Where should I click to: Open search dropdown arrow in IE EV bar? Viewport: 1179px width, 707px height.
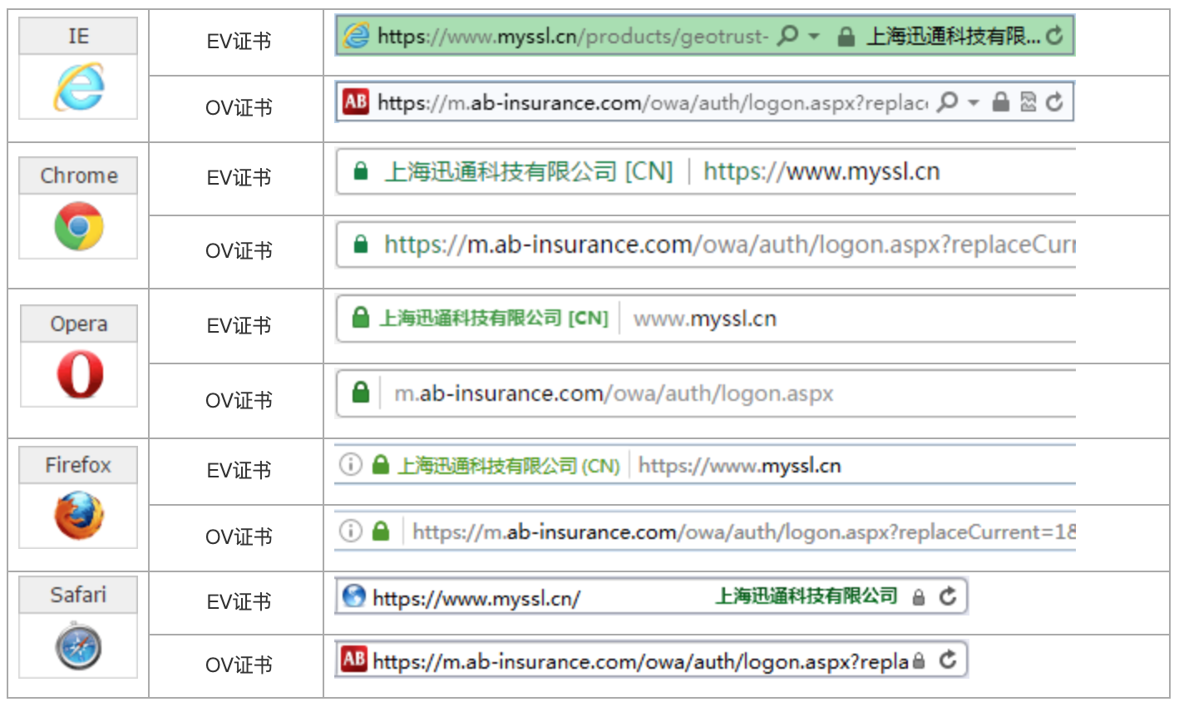click(815, 37)
